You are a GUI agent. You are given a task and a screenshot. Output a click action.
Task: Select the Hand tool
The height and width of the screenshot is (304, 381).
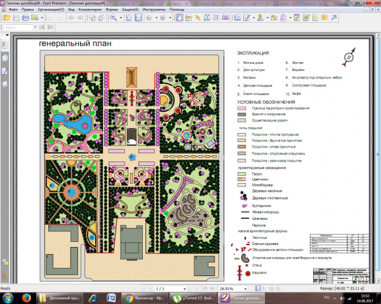pyautogui.click(x=179, y=18)
